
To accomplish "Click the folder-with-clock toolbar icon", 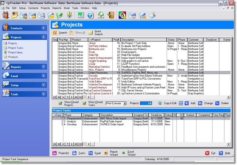I will pyautogui.click(x=42, y=15).
